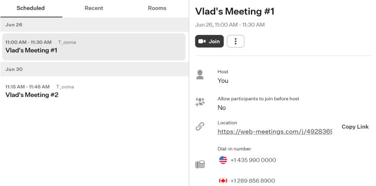376x186 pixels.
Task: Open the three-dot more options menu
Action: 236,41
